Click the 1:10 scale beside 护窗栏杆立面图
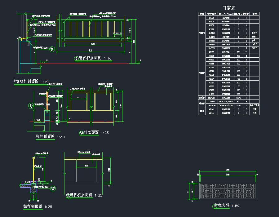This screenshot has height=217, width=279. point(108,58)
